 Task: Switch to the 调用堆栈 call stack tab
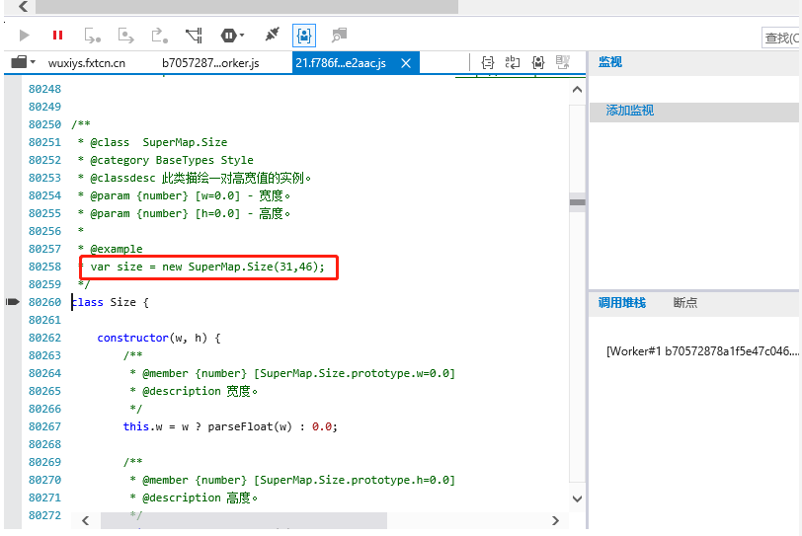(x=622, y=303)
